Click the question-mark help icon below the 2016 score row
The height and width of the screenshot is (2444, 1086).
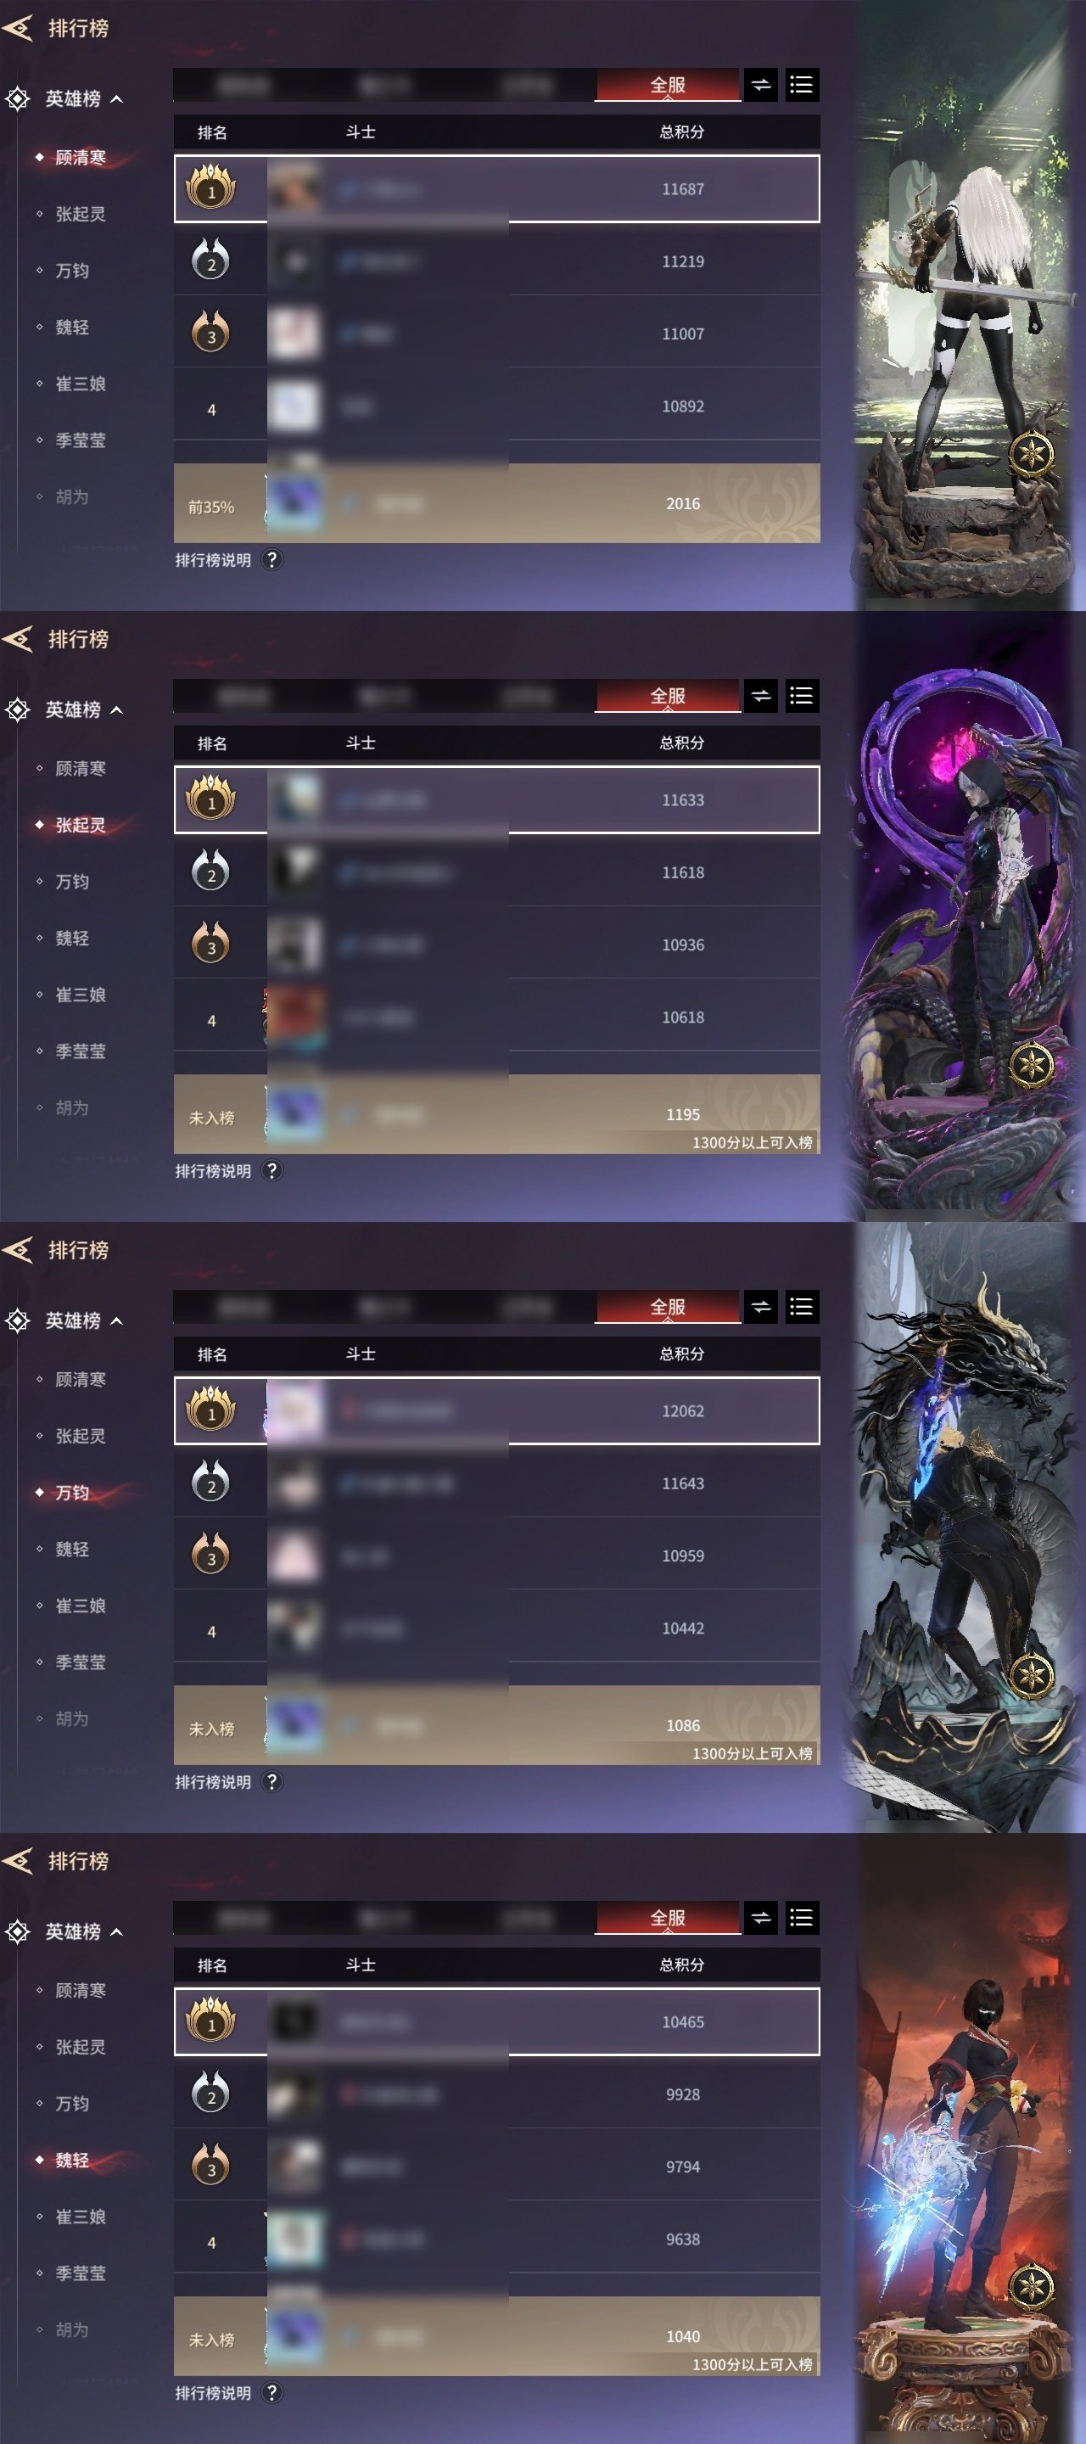click(x=271, y=560)
